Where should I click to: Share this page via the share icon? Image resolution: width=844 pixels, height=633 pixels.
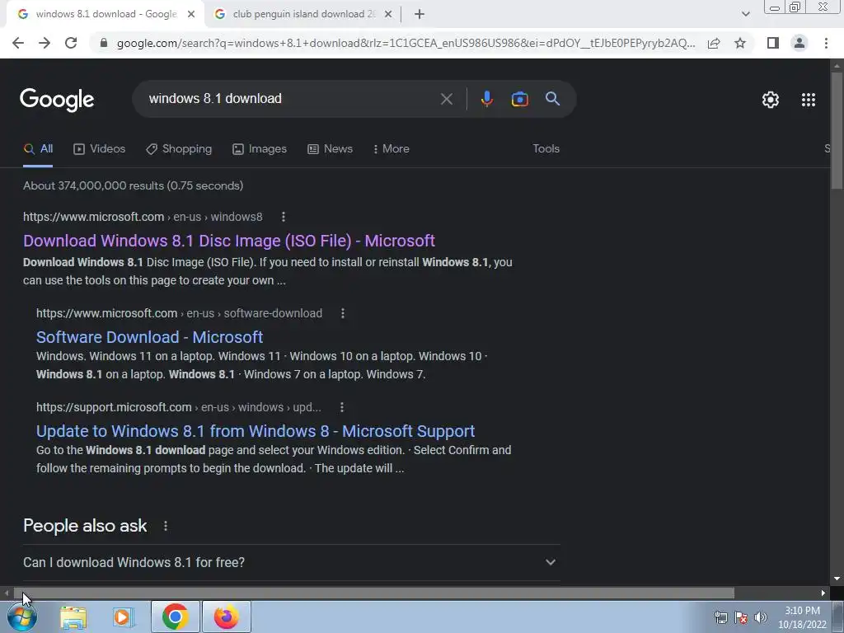714,43
